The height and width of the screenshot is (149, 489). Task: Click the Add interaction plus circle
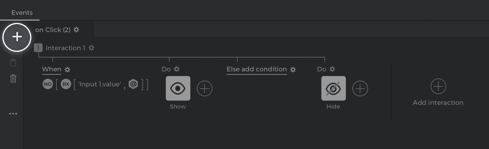438,86
